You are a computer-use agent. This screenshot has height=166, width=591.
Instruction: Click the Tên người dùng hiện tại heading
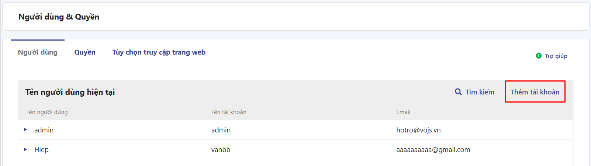click(70, 92)
